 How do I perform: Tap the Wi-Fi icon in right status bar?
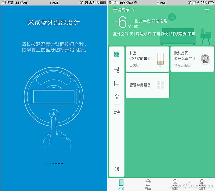[x=136, y=3]
